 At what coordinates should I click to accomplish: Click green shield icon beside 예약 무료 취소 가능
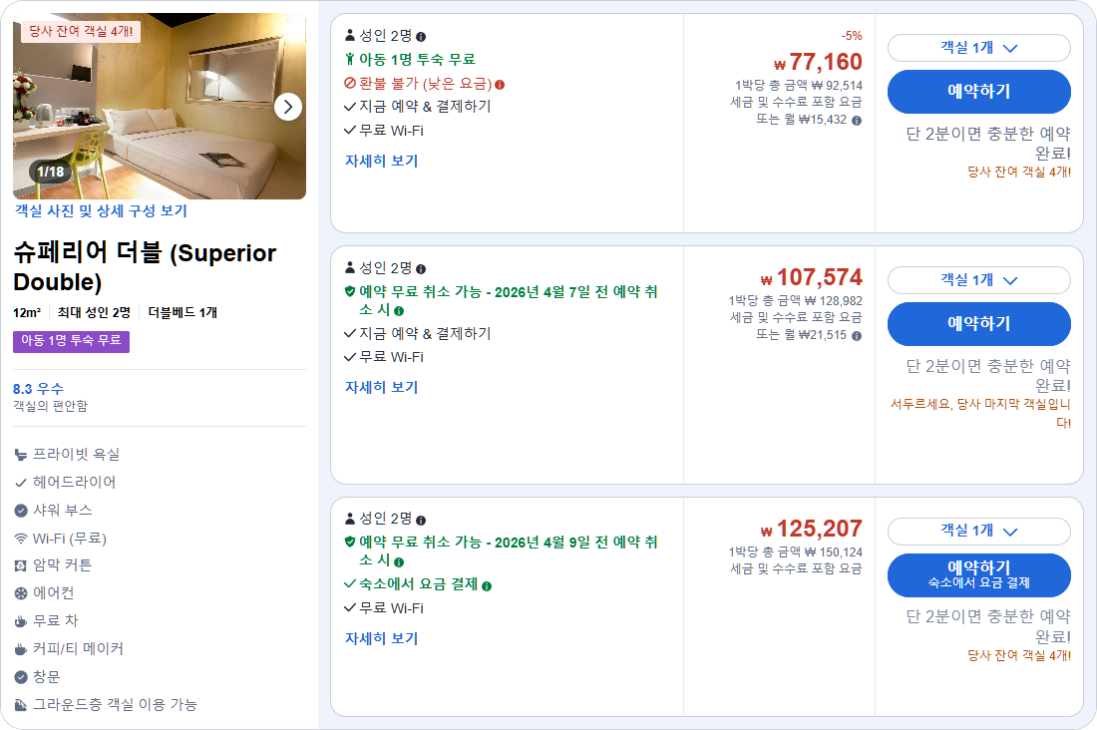tap(351, 290)
